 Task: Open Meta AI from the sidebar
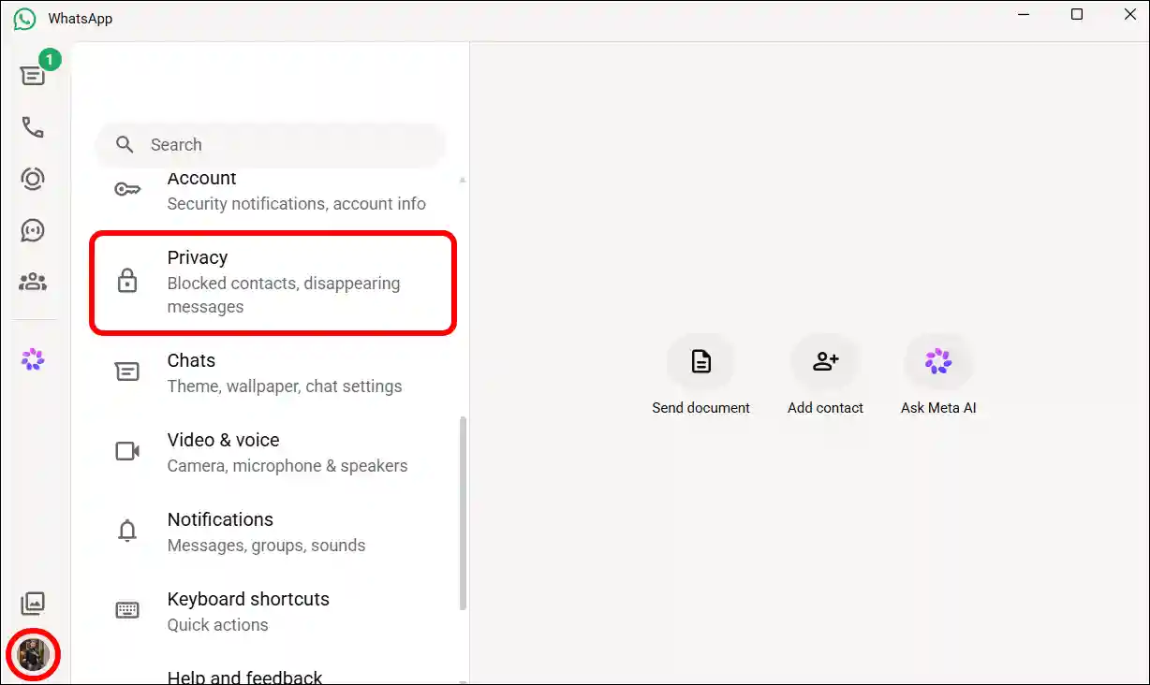tap(33, 359)
